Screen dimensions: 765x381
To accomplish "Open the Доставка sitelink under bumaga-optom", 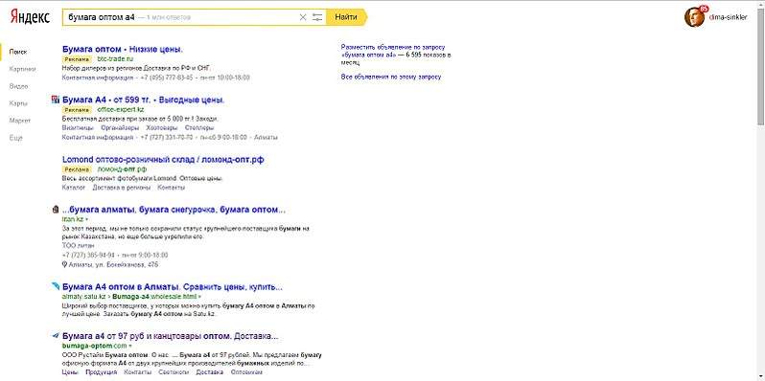I will click(x=209, y=372).
